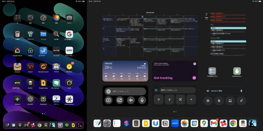The width and height of the screenshot is (263, 131).
Task: Open the Authenticator app
Action: click(69, 99)
